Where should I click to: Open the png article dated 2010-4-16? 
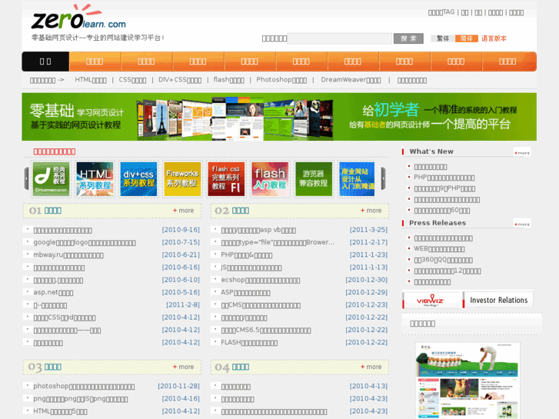point(81,399)
